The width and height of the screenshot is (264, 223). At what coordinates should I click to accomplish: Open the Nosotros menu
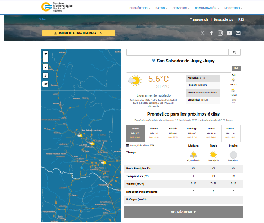tap(233, 8)
